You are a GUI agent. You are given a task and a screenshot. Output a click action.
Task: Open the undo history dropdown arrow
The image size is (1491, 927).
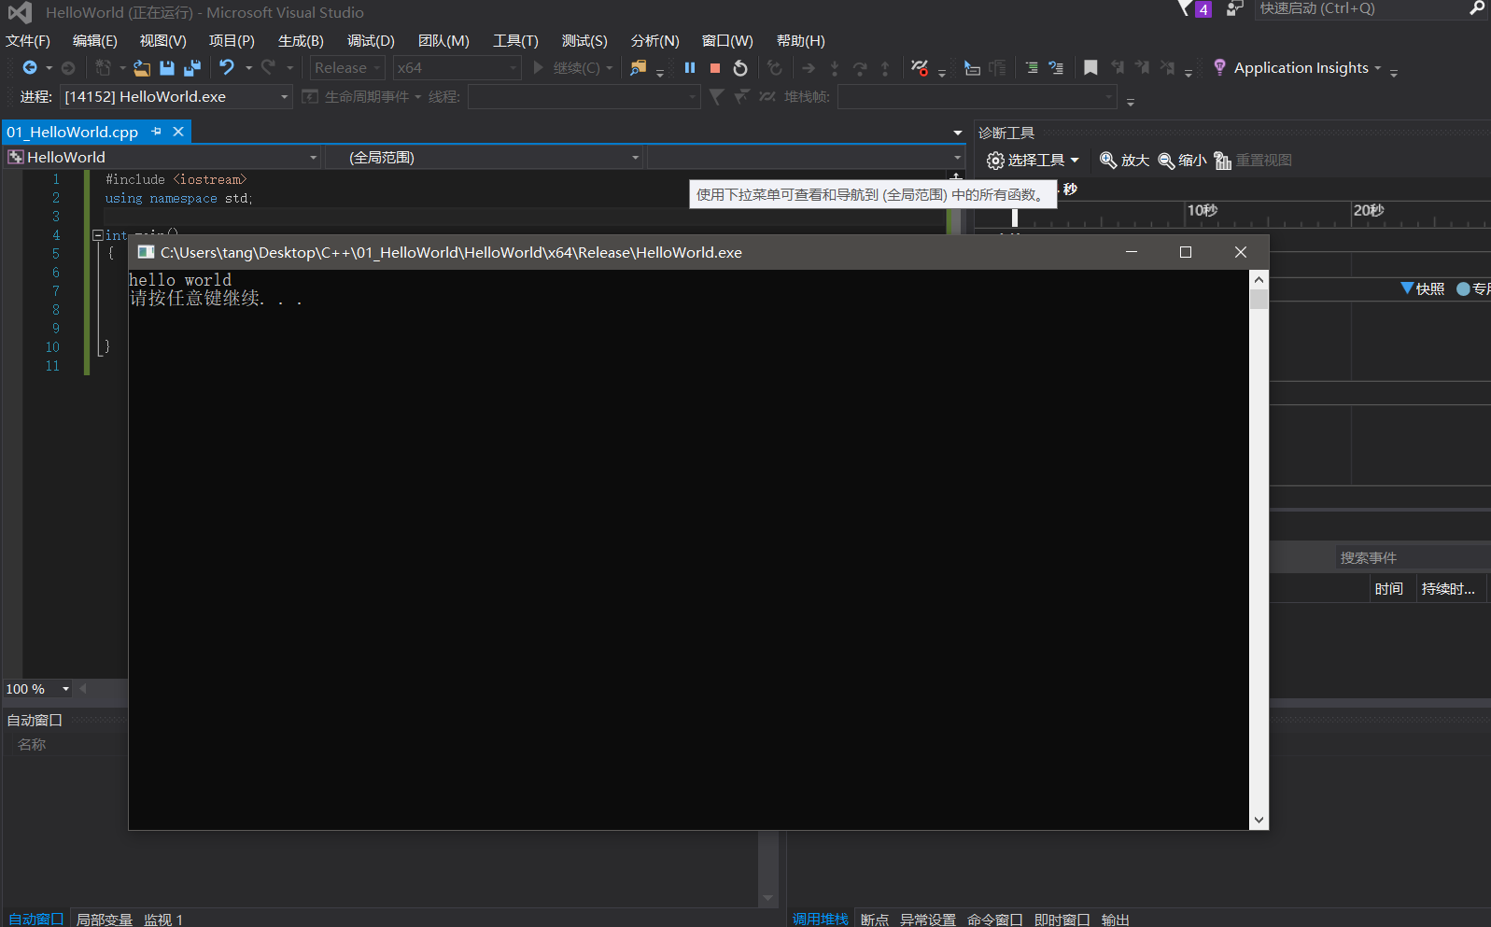pyautogui.click(x=249, y=68)
